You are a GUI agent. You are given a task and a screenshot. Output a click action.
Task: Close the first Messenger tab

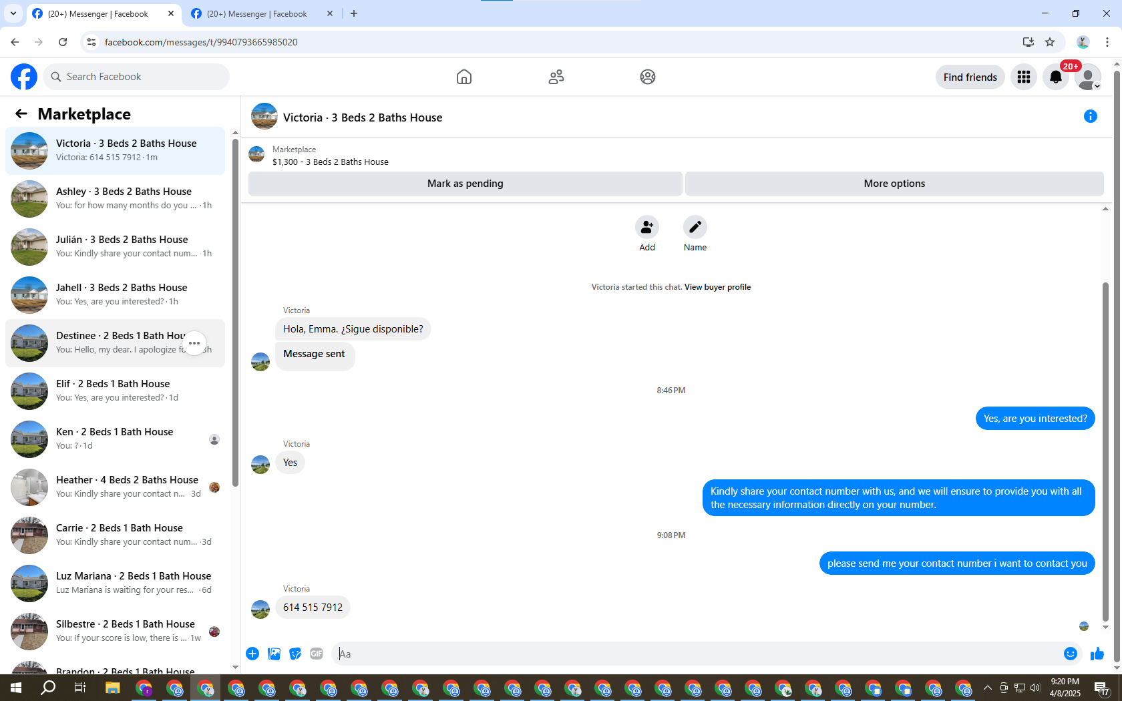tap(171, 13)
